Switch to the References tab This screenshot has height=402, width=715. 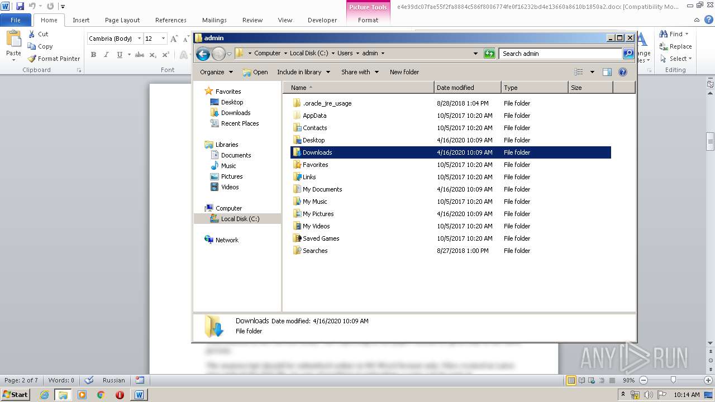(x=171, y=20)
